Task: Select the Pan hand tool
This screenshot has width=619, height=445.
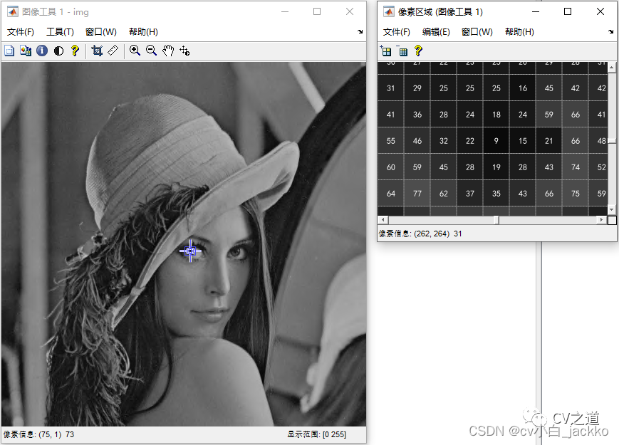Action: click(168, 51)
